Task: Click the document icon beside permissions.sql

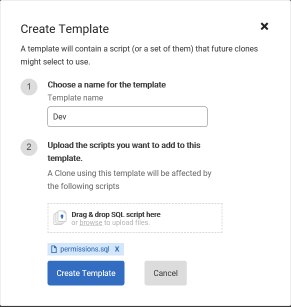Action: pos(54,249)
